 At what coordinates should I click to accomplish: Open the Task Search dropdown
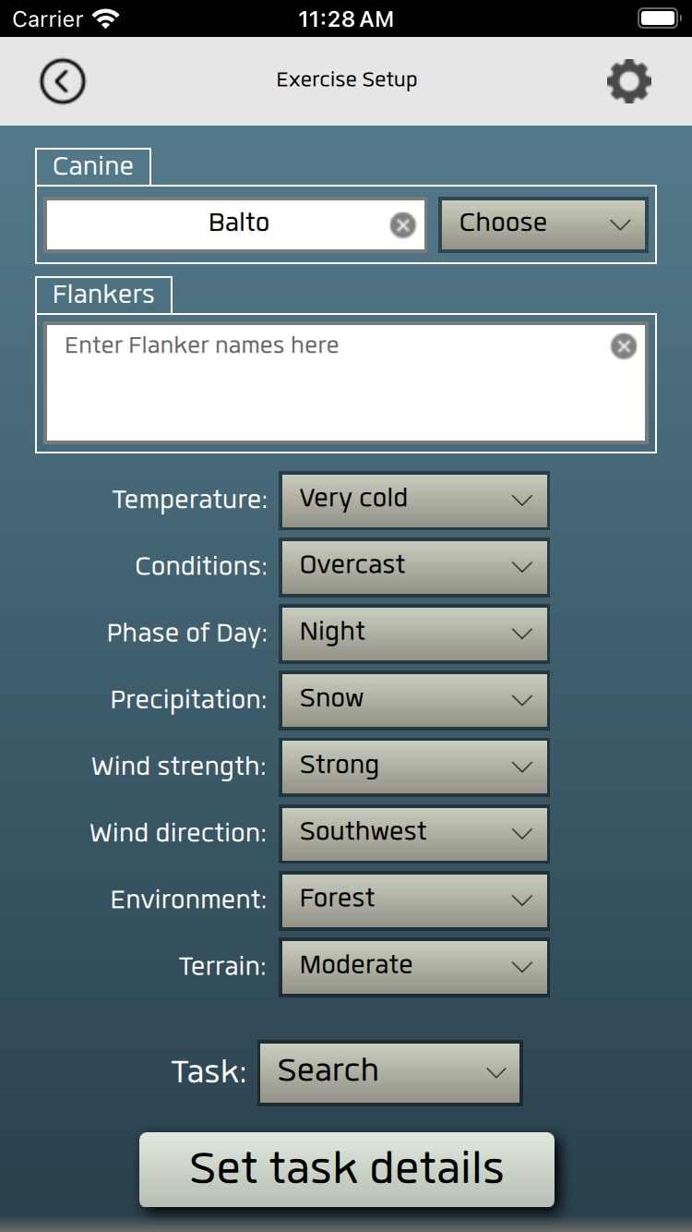(390, 1072)
